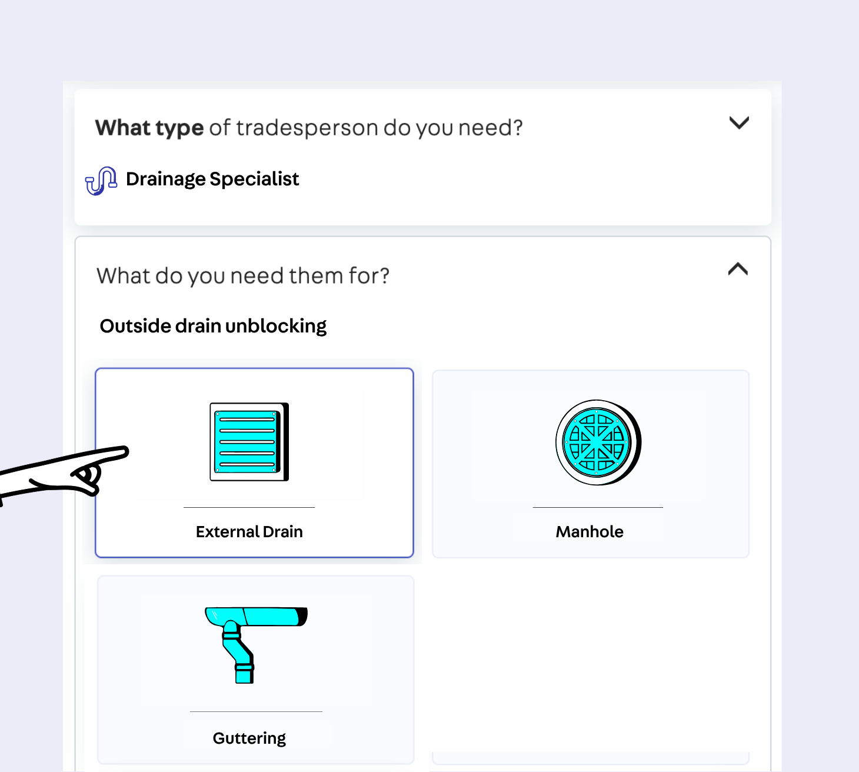Image resolution: width=859 pixels, height=772 pixels.
Task: Click the blue drainage pipe icon
Action: pyautogui.click(x=101, y=180)
